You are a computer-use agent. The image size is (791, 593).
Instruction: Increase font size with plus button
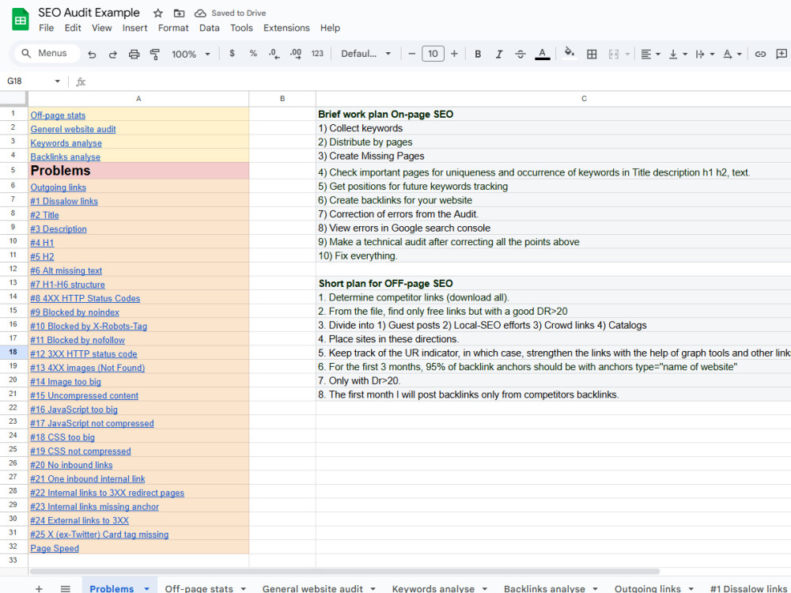pos(455,54)
